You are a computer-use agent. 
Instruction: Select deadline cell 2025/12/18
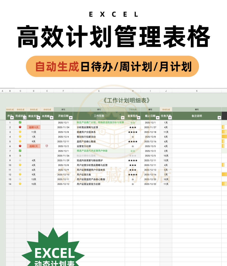[150, 132]
